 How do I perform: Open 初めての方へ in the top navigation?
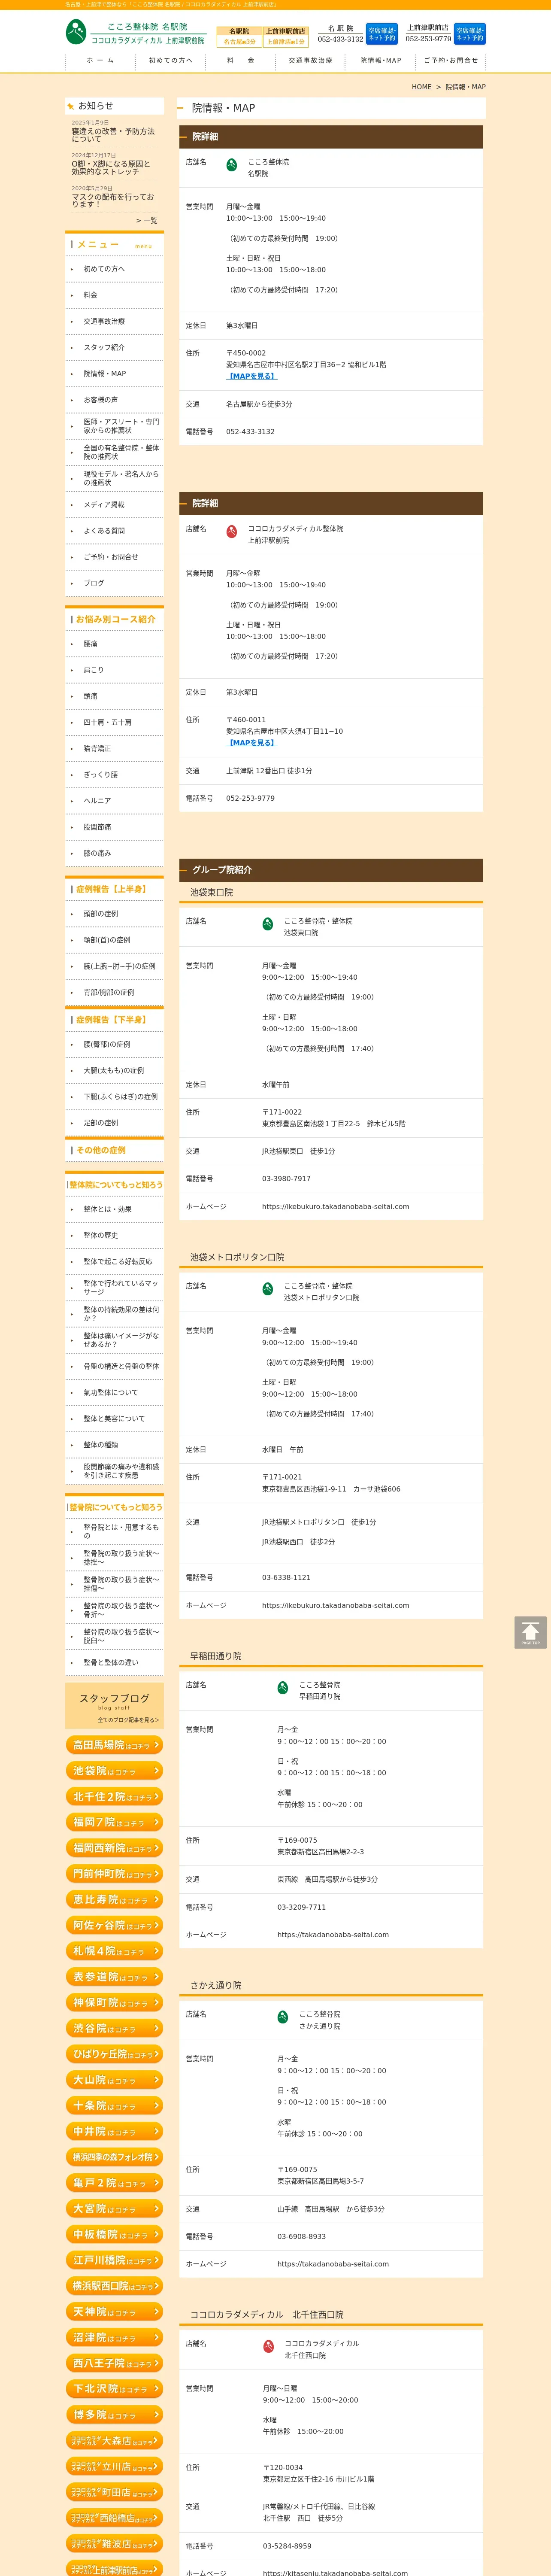[170, 61]
